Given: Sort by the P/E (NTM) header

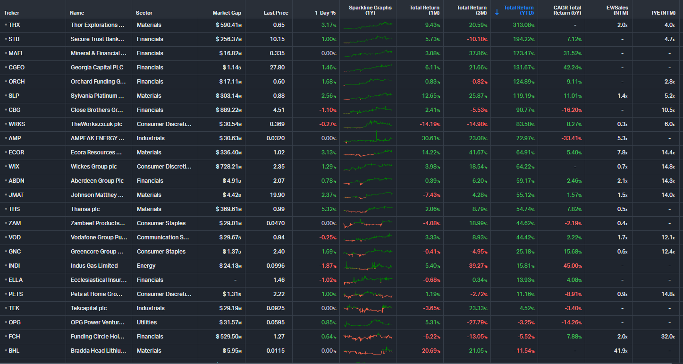Looking at the screenshot, I should coord(663,13).
